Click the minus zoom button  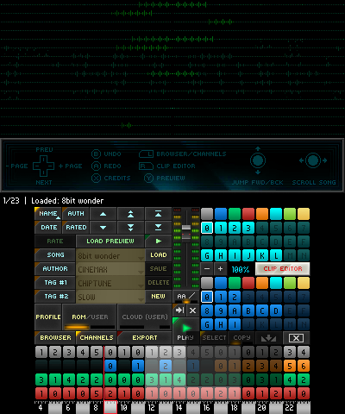[207, 269]
